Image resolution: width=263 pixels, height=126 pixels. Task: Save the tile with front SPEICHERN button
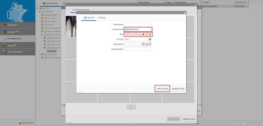click(x=162, y=89)
